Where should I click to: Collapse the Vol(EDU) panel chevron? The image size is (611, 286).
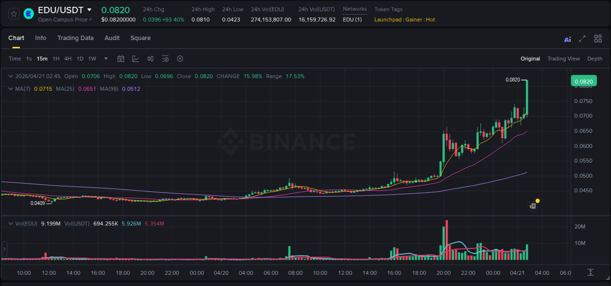11,223
